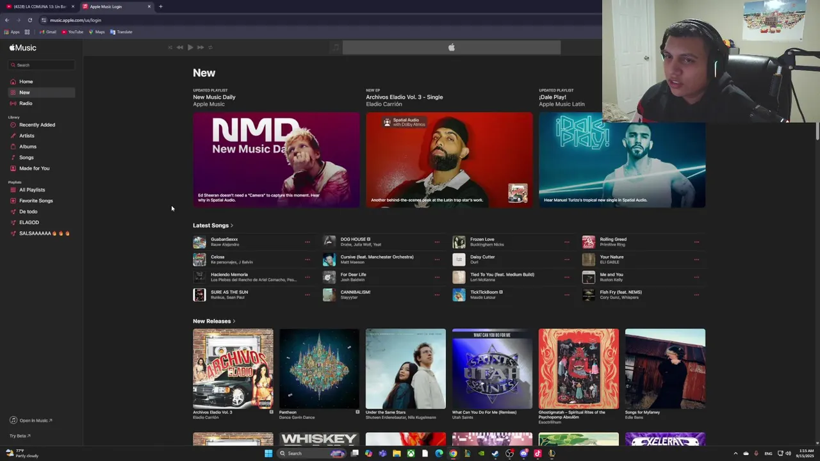Toggle shuffle in the player controls
The width and height of the screenshot is (820, 461).
170,47
